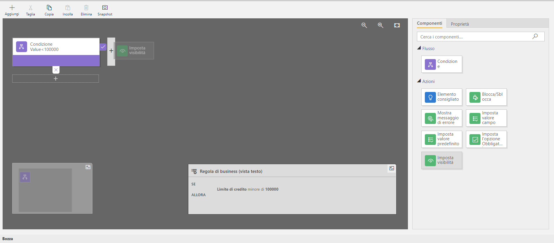Click the Taglia scissors icon
The image size is (554, 243).
tap(31, 8)
